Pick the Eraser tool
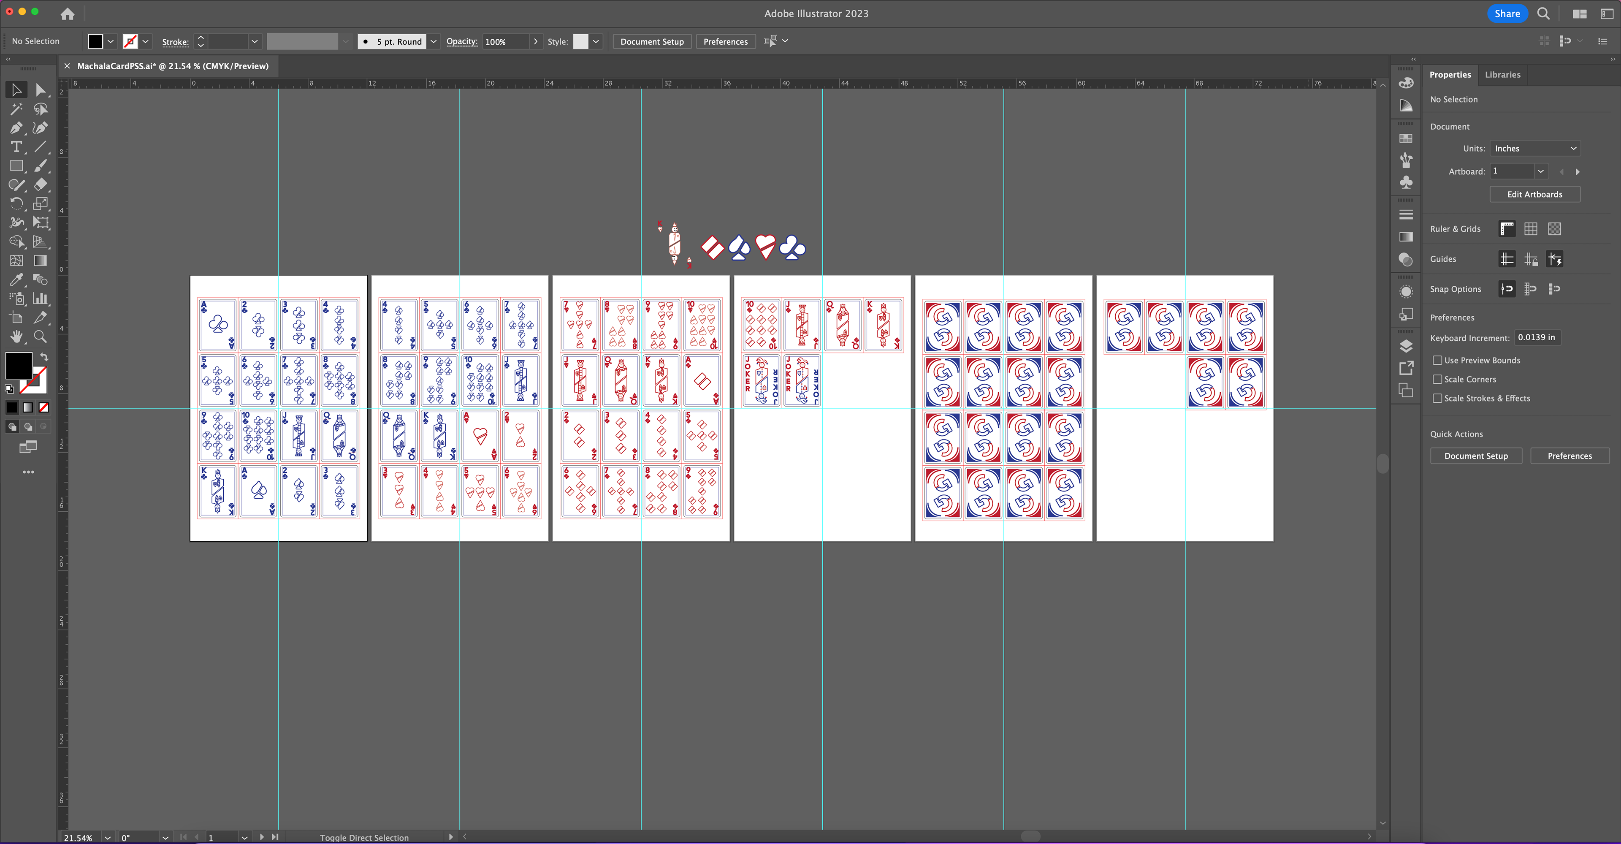This screenshot has width=1621, height=844. (40, 185)
